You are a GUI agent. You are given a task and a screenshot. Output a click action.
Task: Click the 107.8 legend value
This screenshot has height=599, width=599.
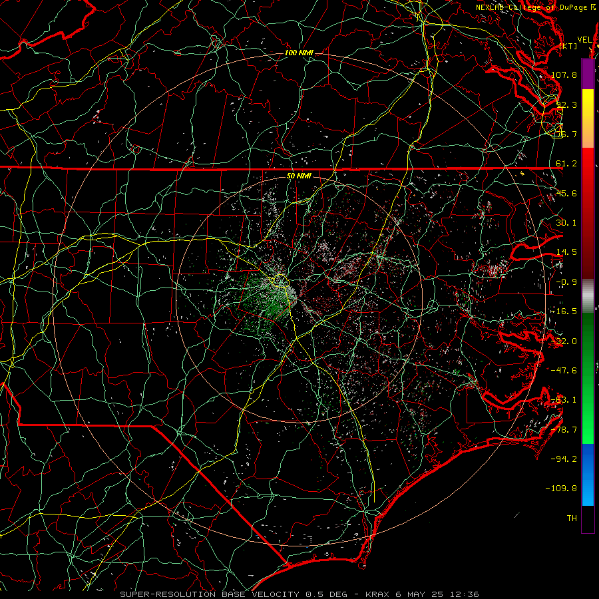click(x=564, y=75)
